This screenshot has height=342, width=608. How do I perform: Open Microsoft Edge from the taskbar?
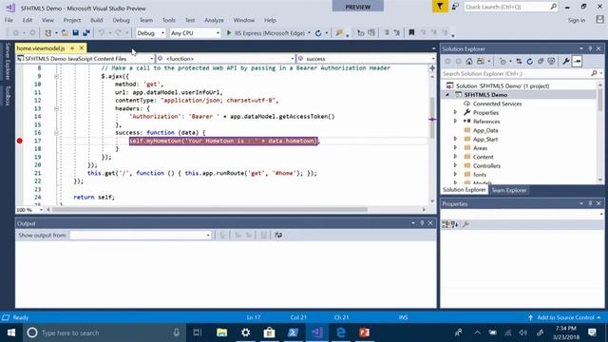[341, 332]
